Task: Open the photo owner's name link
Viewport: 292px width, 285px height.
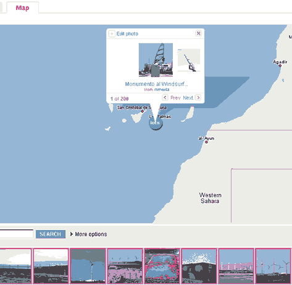Action: [x=162, y=90]
